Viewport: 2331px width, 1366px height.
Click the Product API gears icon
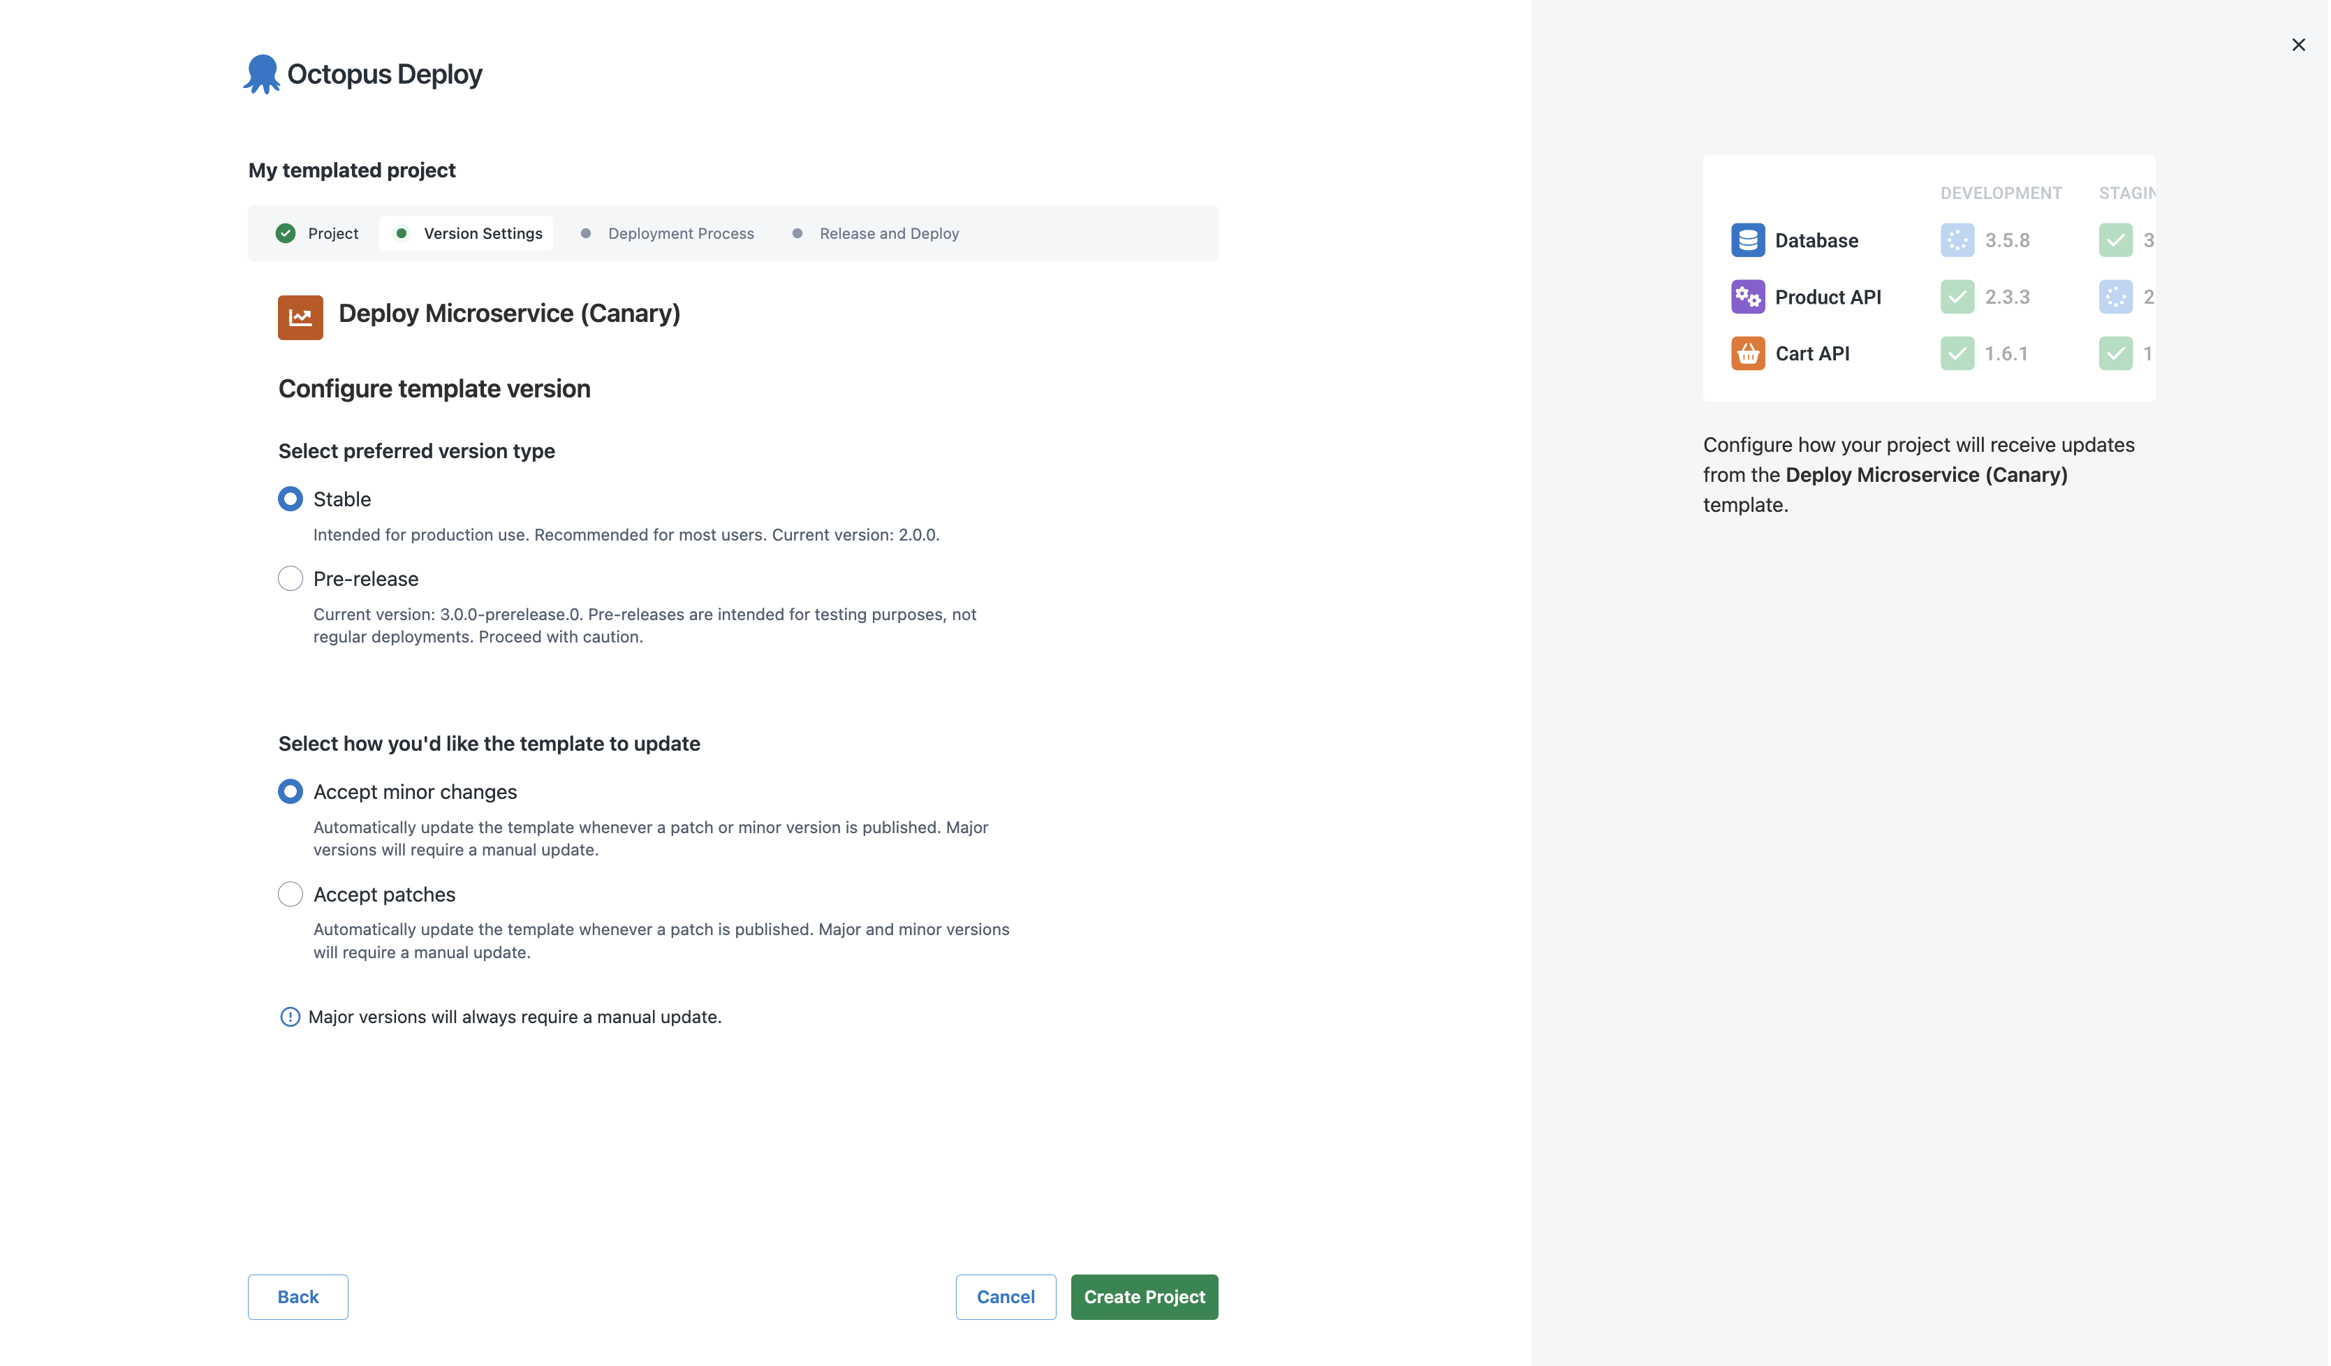tap(1747, 296)
